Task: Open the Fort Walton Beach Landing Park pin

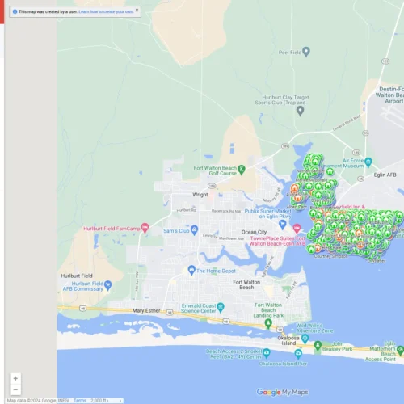Action: click(x=268, y=323)
